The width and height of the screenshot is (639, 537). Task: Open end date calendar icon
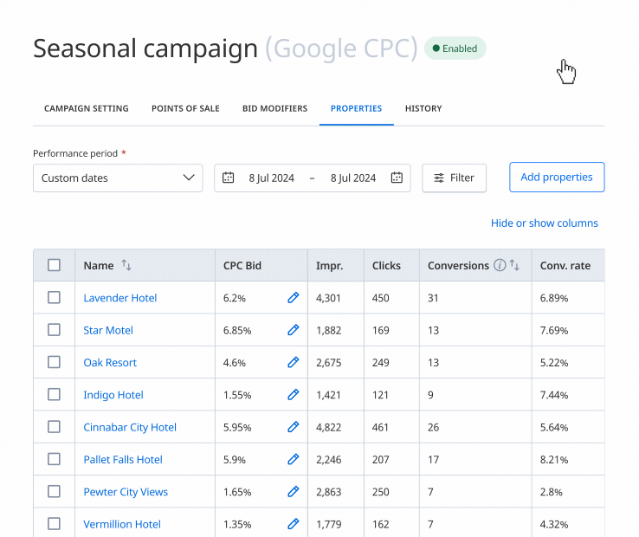tap(397, 178)
